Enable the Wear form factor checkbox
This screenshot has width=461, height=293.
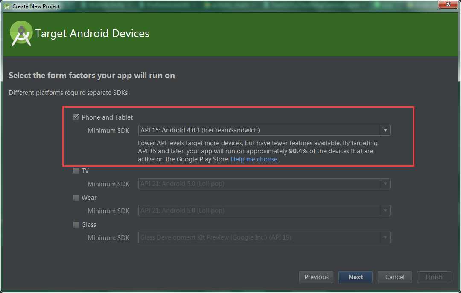click(76, 197)
